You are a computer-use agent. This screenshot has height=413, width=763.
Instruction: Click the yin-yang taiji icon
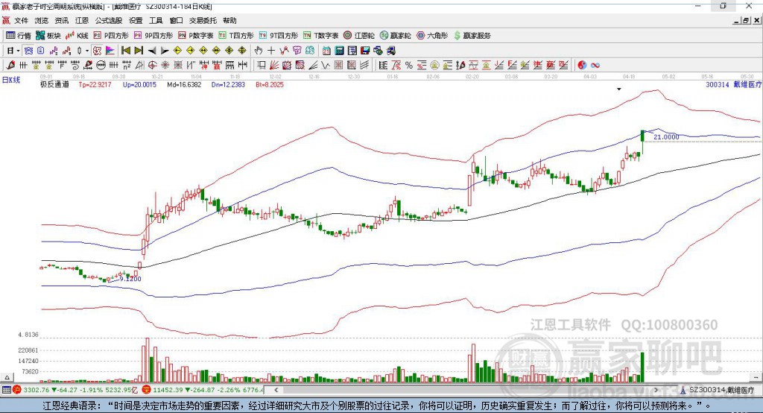point(582,66)
